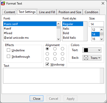This screenshot has height=103, width=107.
Task: Switch to the Content tab
Action: pyautogui.click(x=9, y=12)
